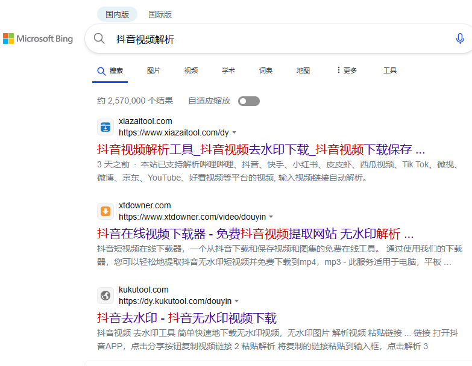The image size is (472, 366).
Task: Click the kukutool.com site name
Action: [x=143, y=290]
